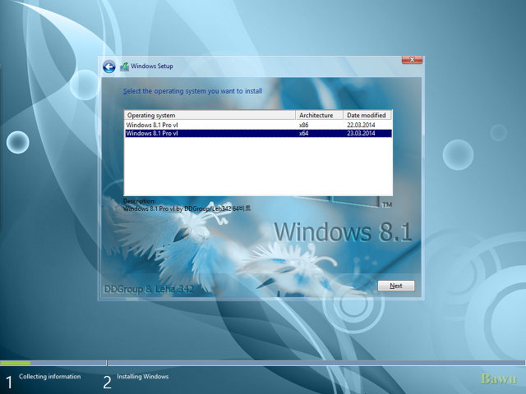Click the x86 architecture cell

[303, 125]
